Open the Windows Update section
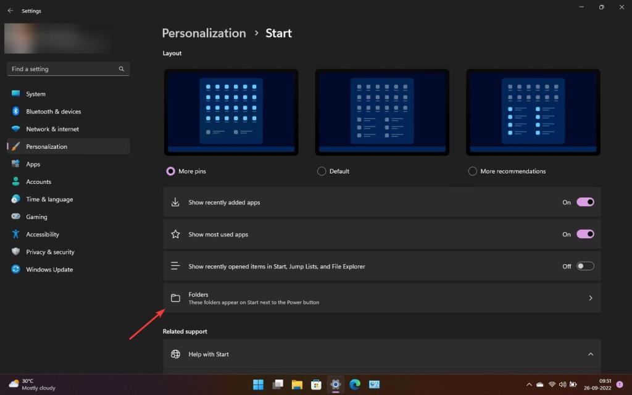The height and width of the screenshot is (395, 632). pos(49,270)
